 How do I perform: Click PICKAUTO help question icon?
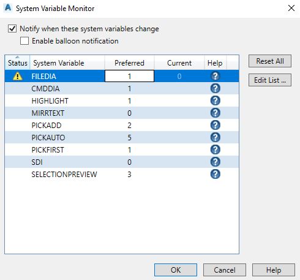coord(216,137)
